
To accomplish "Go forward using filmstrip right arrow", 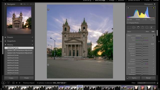I will (x=19, y=83).
